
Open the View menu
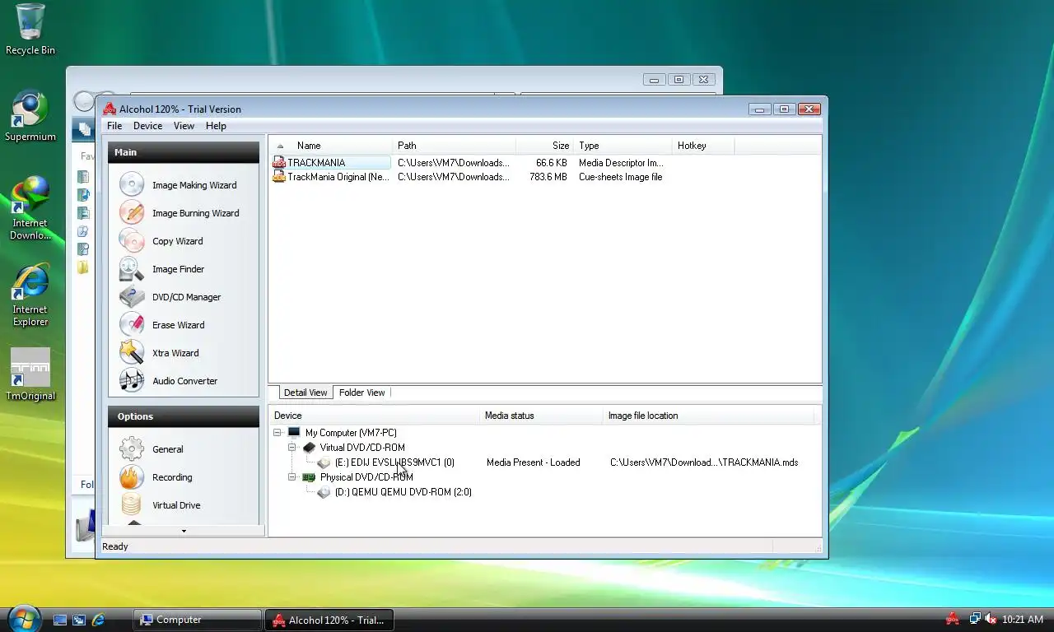[184, 126]
